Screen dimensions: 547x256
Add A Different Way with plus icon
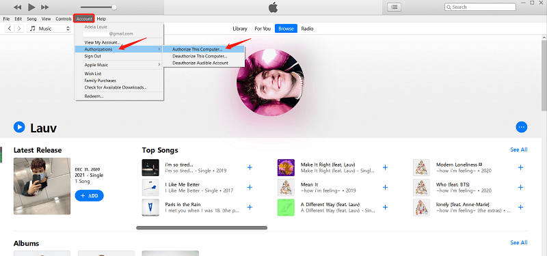coord(385,208)
